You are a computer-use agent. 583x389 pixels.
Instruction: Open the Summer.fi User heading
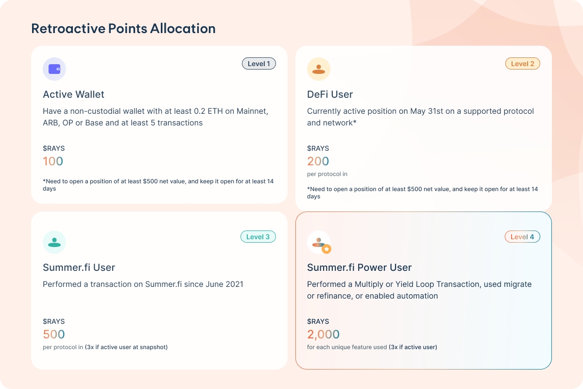click(x=79, y=267)
